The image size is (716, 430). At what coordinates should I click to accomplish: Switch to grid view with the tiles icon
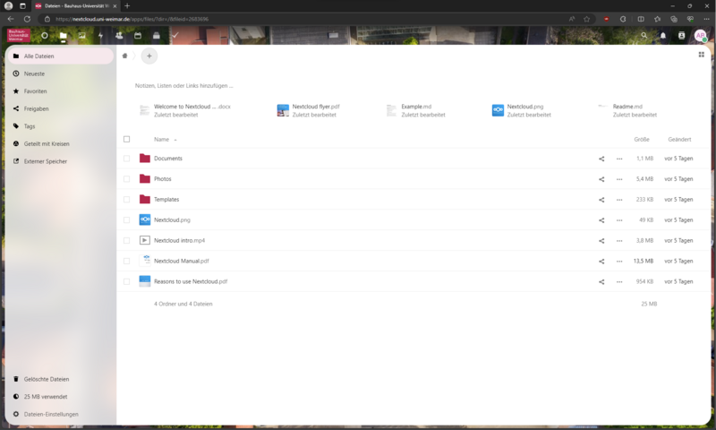point(702,55)
